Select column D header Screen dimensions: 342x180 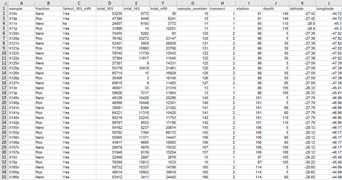pos(109,3)
